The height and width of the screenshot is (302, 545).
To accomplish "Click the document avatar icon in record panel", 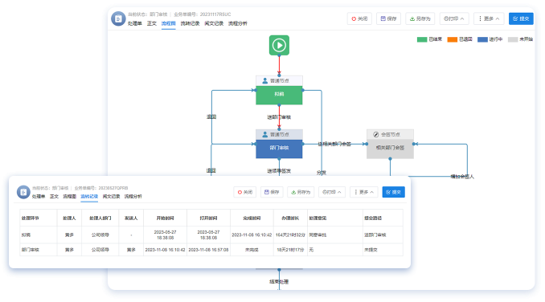I will coord(23,192).
